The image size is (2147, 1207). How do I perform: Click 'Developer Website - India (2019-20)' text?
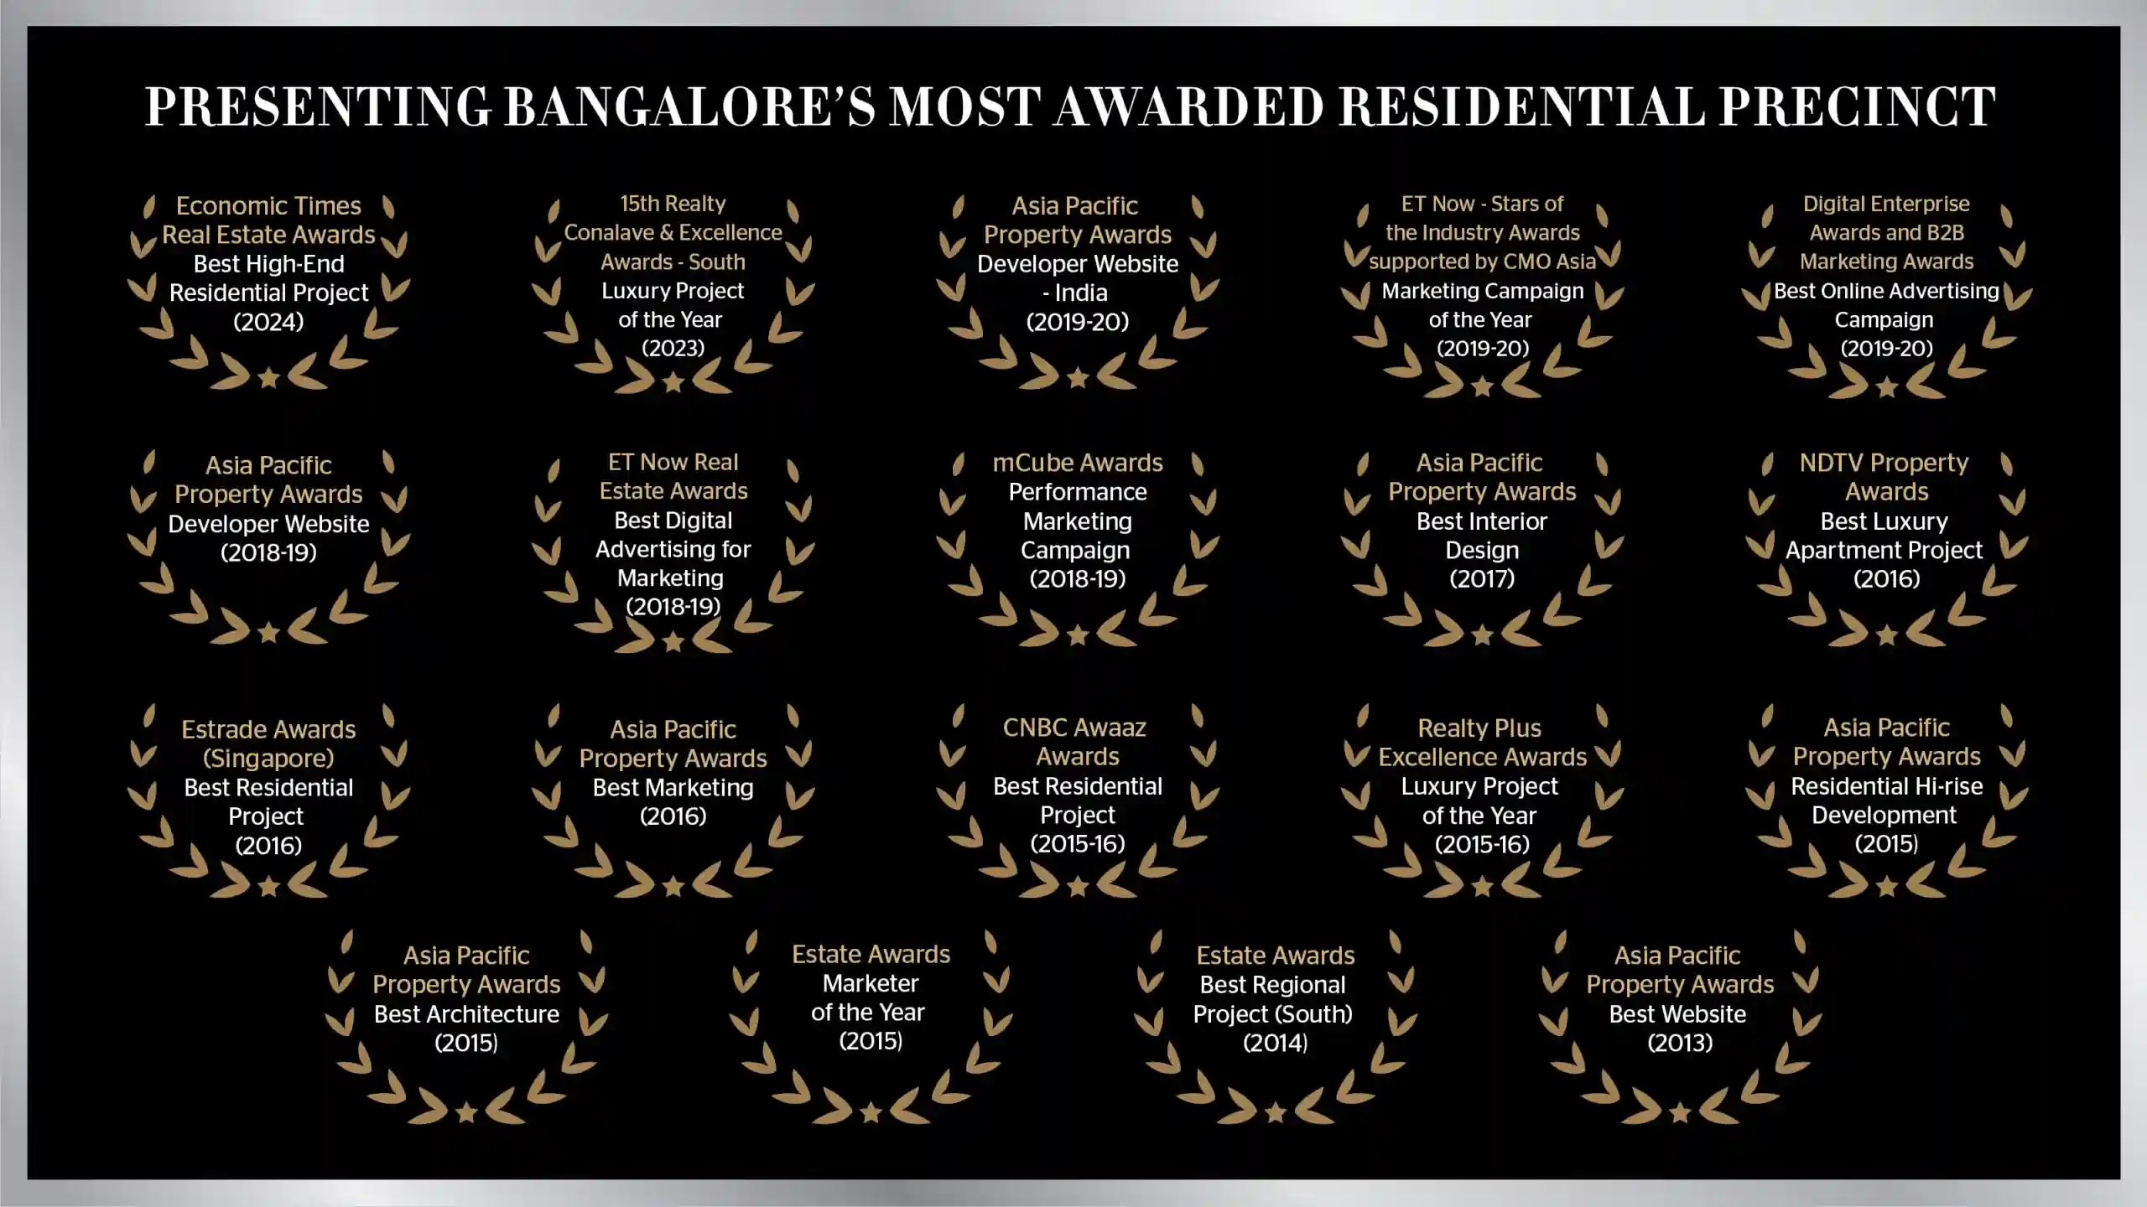coord(1078,293)
